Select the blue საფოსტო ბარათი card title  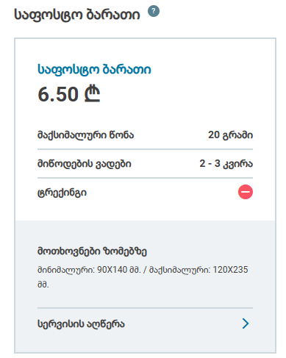coord(94,70)
